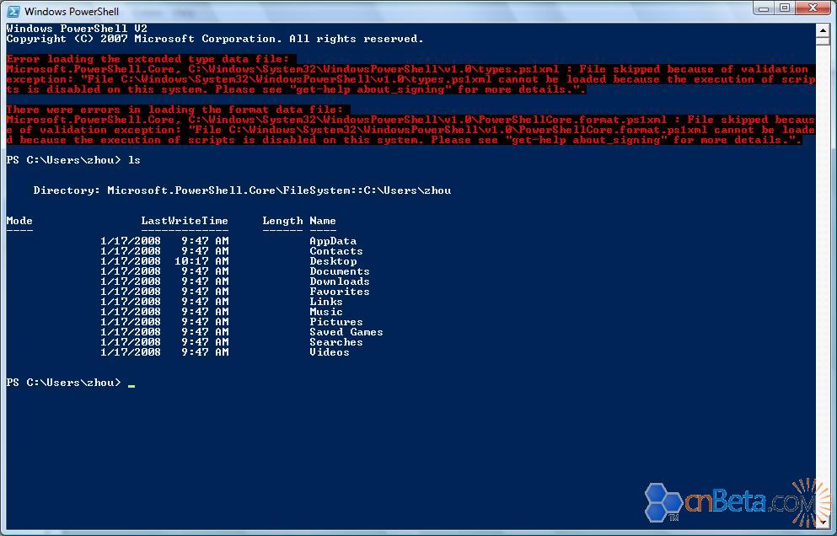
Task: Click the scroll up arrow
Action: 823,30
